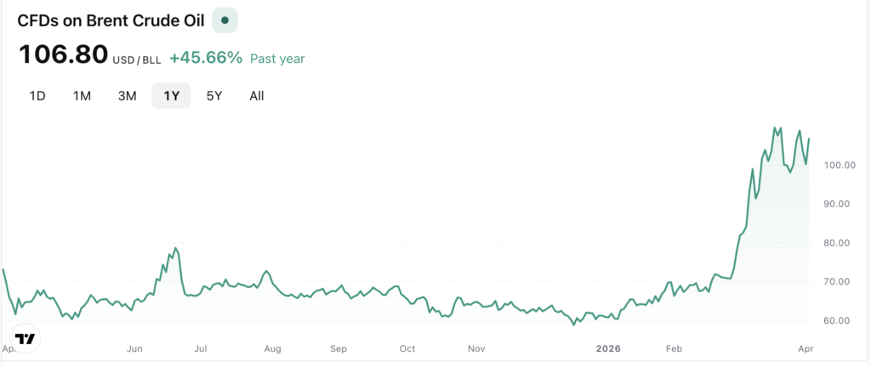Click the USD/BLL unit label
The width and height of the screenshot is (871, 367).
(137, 59)
